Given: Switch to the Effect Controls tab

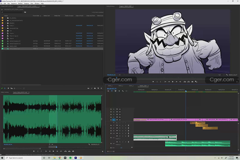Looking at the screenshot, I should tap(5, 92).
